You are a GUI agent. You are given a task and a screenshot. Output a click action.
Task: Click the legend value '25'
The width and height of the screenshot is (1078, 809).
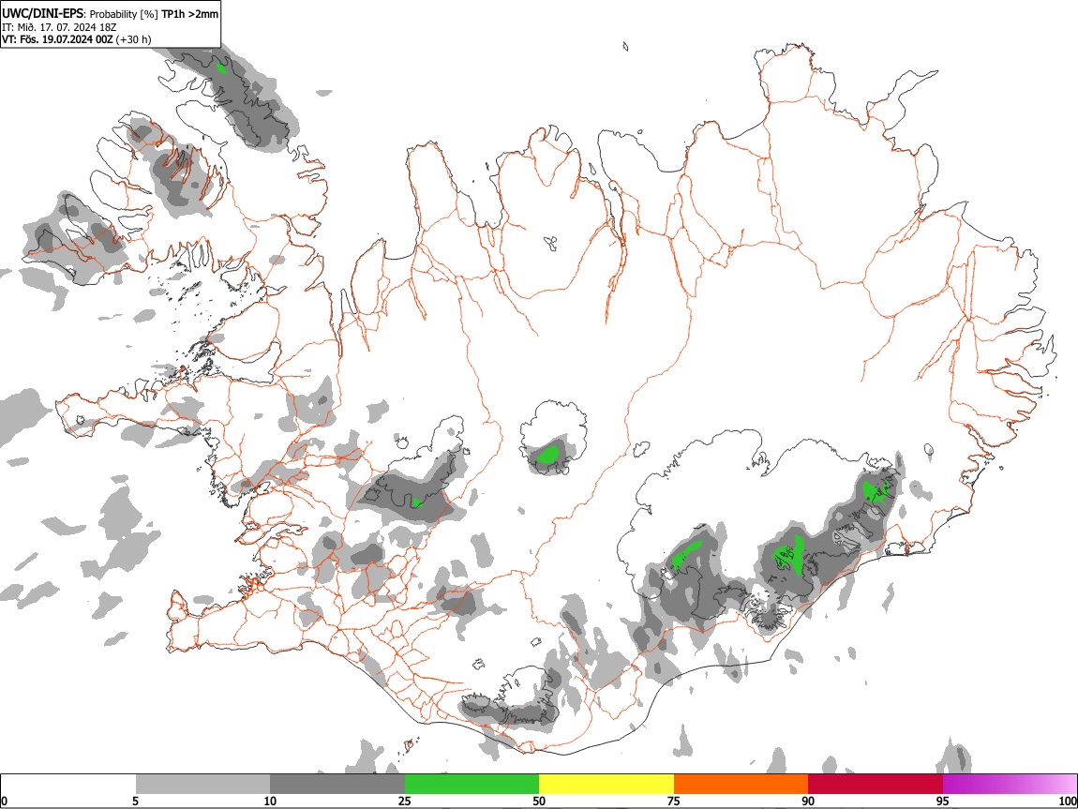pos(405,801)
